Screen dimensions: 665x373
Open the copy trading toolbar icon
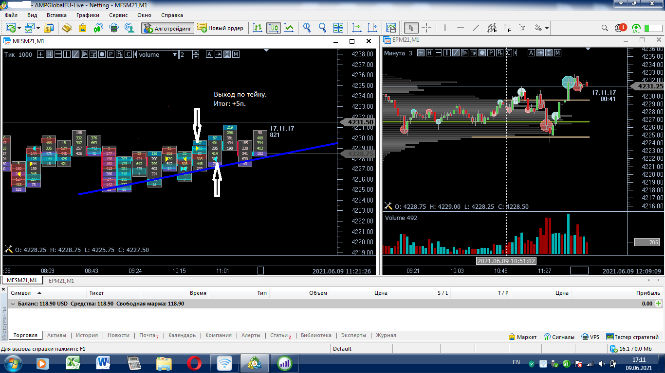(129, 28)
